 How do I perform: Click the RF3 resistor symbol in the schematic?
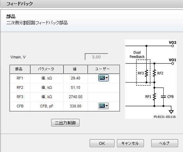[146, 73]
